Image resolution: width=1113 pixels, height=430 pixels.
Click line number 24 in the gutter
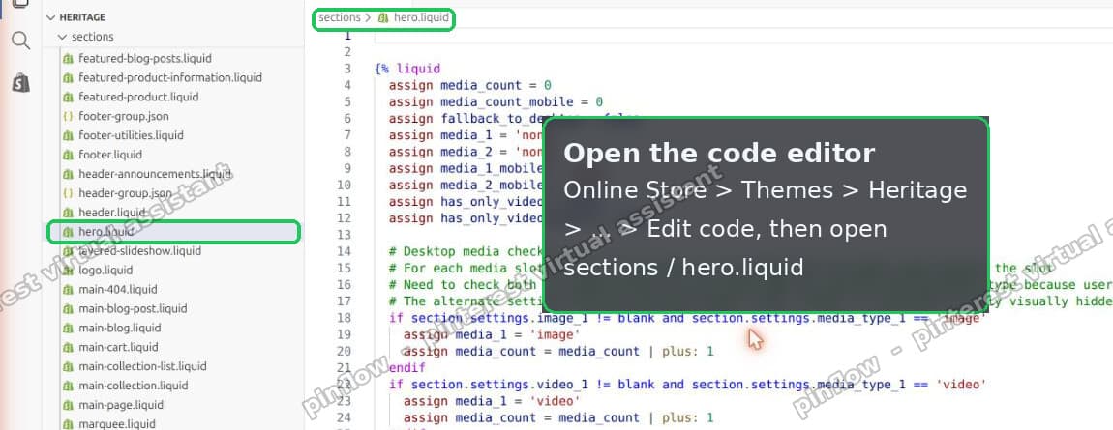pyautogui.click(x=345, y=417)
